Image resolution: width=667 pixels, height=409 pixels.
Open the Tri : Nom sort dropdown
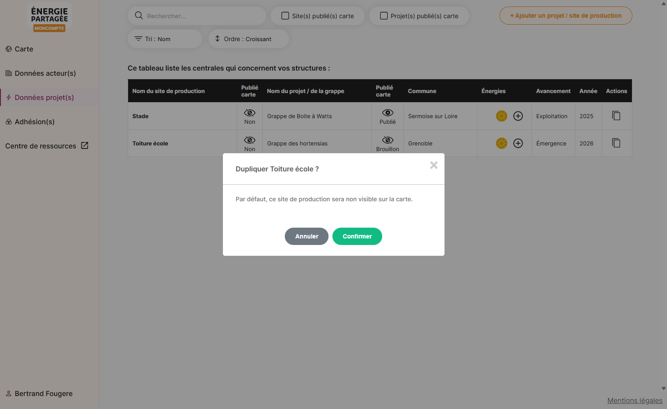[165, 39]
